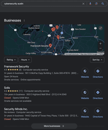
Task: Click the Lakeway label on the map
Action: tap(27, 34)
